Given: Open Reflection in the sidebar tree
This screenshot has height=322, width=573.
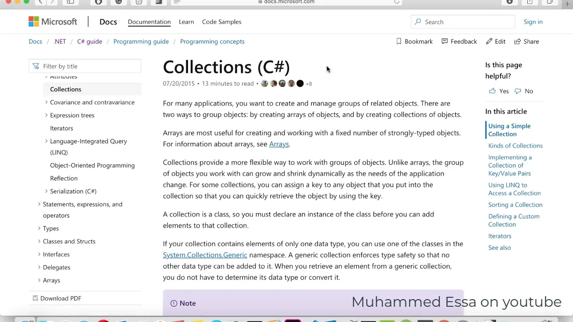Looking at the screenshot, I should point(64,178).
